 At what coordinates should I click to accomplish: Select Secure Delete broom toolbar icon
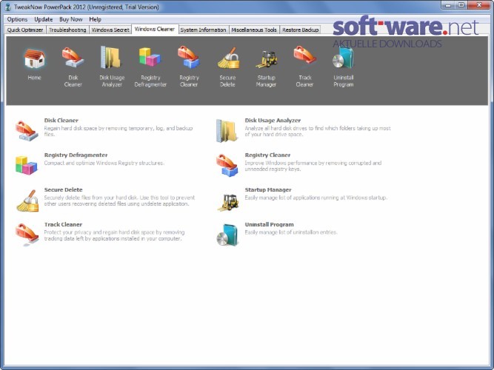[x=228, y=58]
